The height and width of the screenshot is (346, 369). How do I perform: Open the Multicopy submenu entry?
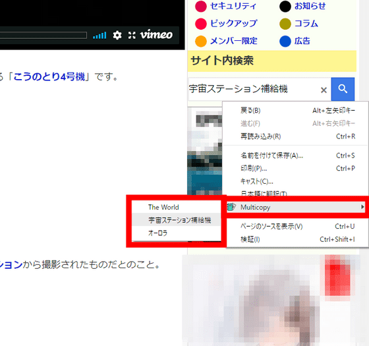(296, 207)
